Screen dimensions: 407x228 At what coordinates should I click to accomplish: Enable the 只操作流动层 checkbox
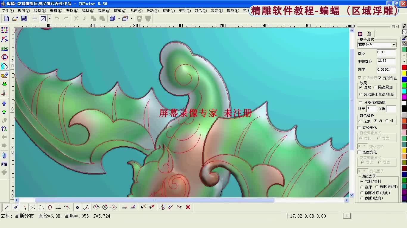pos(360,102)
